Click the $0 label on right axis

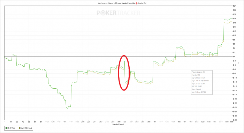click(234, 57)
